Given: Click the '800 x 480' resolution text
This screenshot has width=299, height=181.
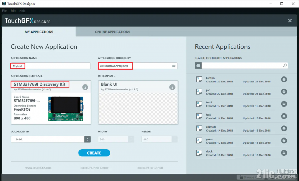Looking at the screenshot, I should (22, 118).
